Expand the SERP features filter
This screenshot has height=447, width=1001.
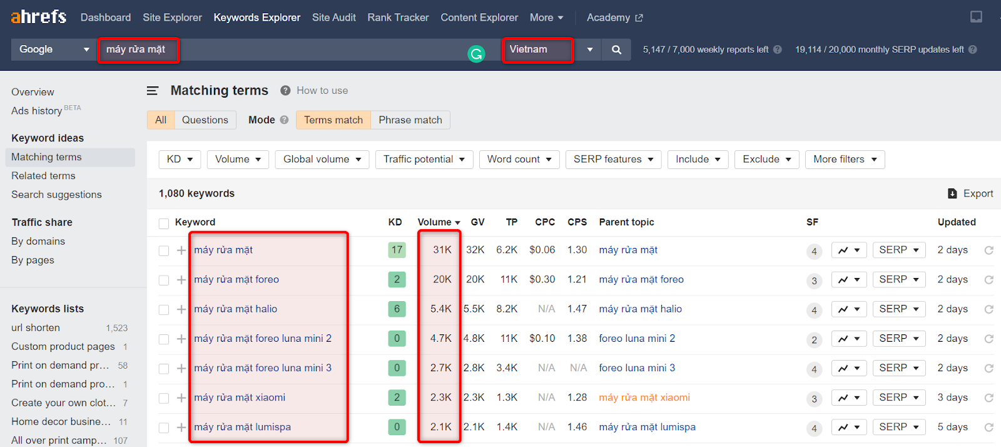tap(614, 159)
